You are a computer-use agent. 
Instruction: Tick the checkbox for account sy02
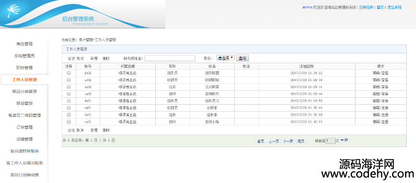(x=69, y=80)
